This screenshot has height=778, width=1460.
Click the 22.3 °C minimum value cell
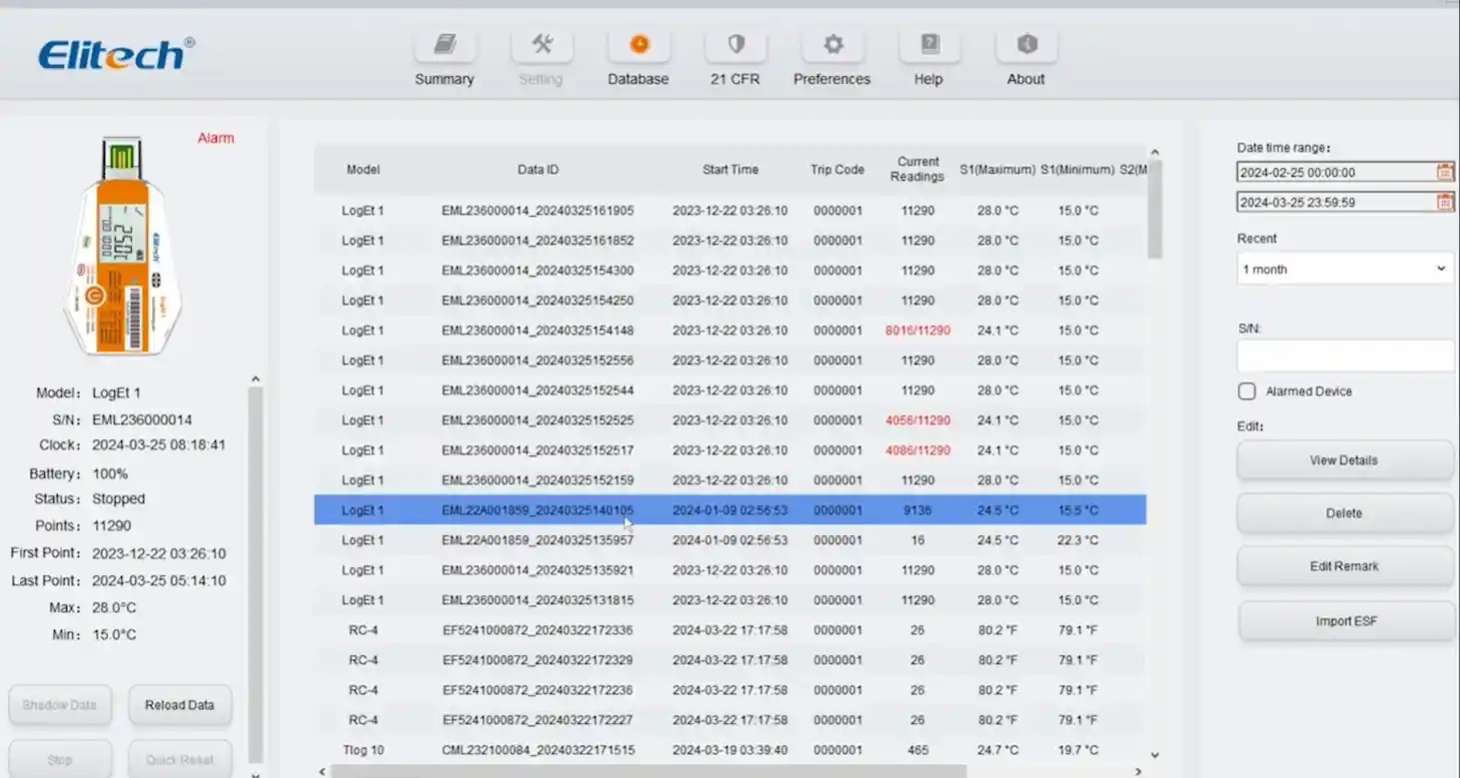coord(1078,540)
